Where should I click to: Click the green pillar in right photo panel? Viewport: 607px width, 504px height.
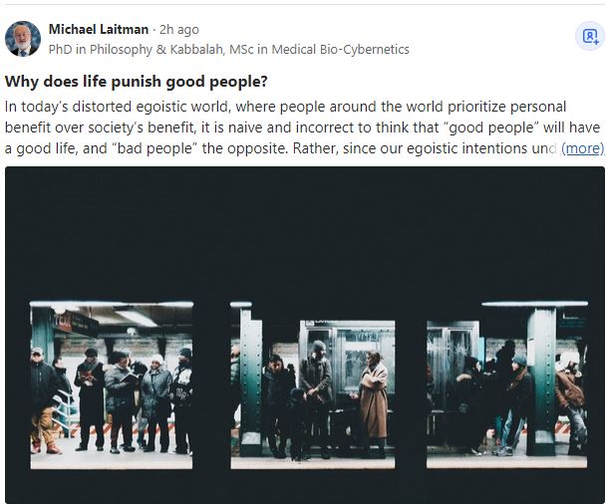(541, 381)
